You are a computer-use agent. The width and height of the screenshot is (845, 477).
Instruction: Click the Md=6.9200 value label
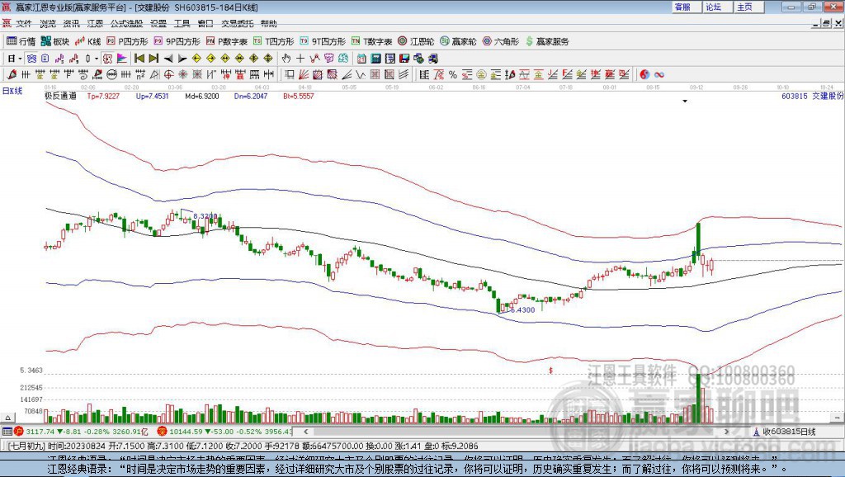(201, 96)
